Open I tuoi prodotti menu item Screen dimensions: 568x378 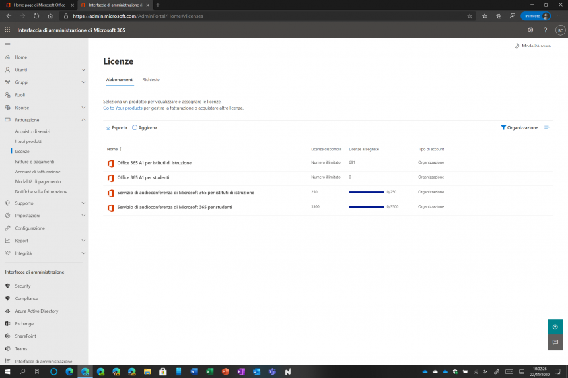28,141
